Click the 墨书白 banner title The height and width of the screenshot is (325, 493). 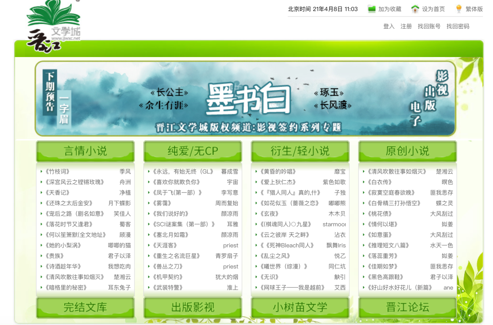(248, 99)
